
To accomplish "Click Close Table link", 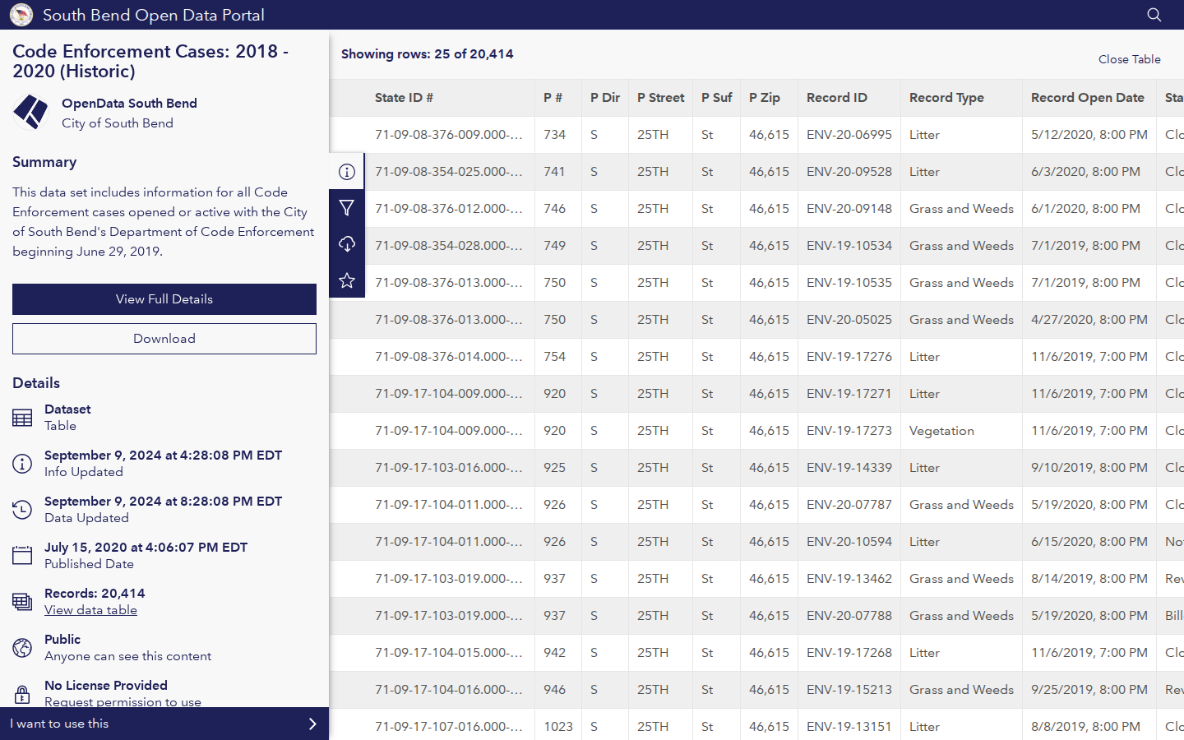I will (x=1130, y=59).
